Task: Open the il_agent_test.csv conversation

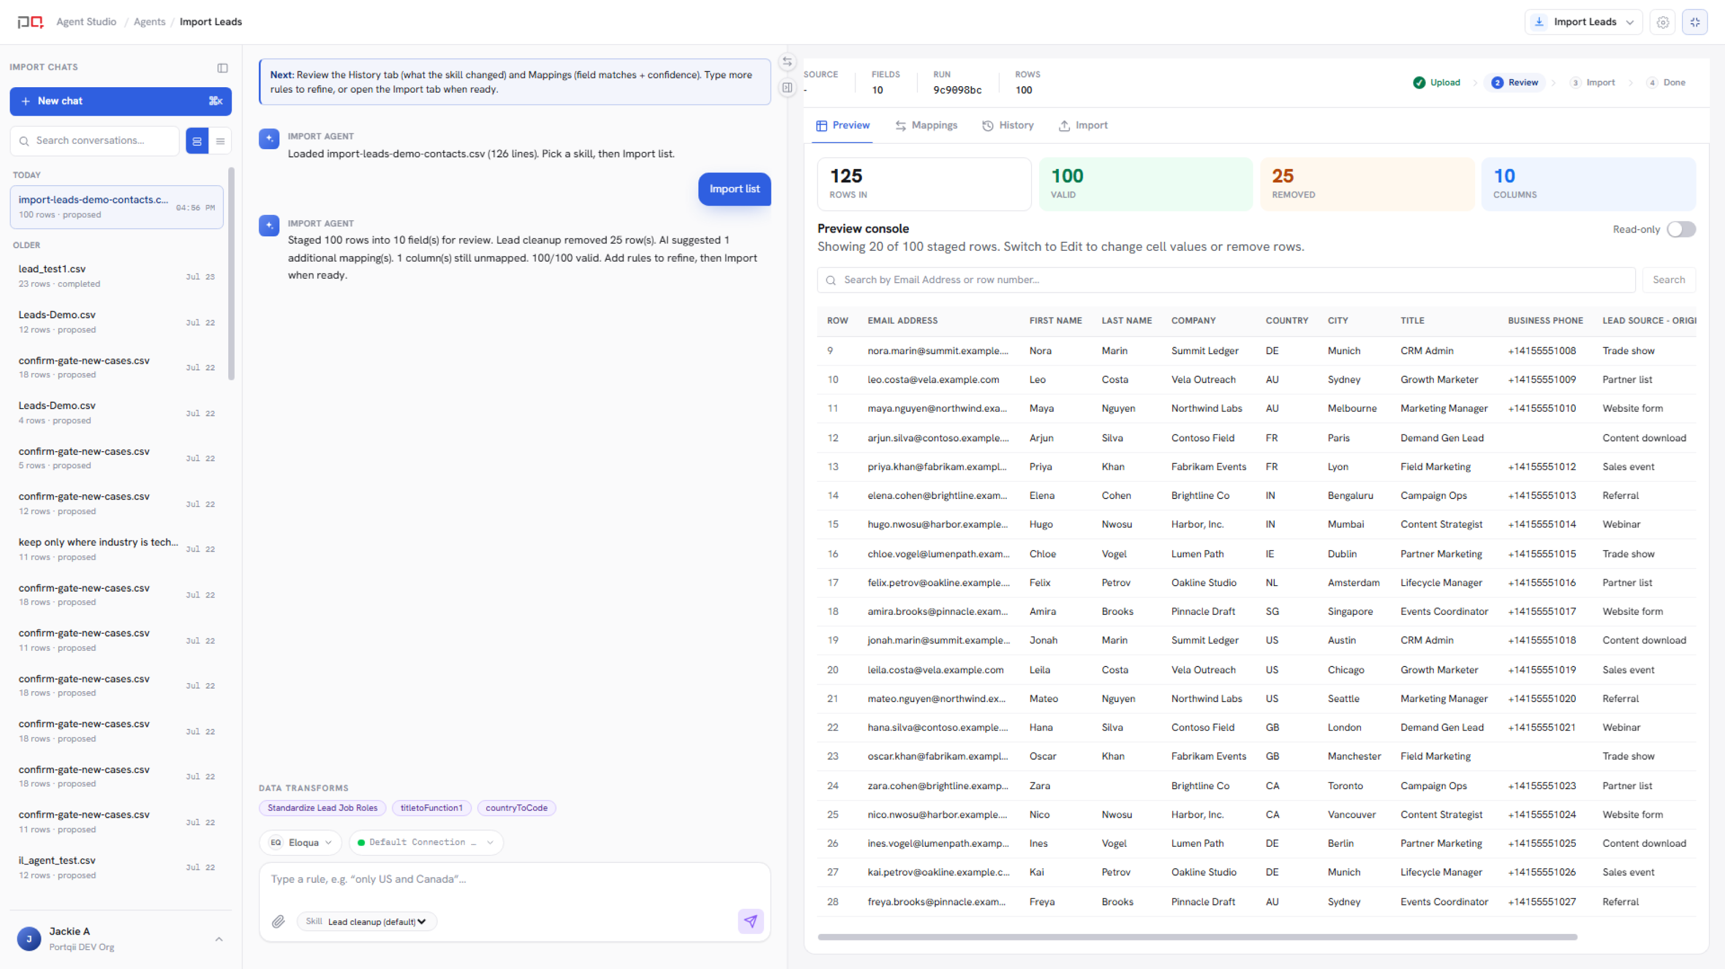Action: click(x=116, y=867)
